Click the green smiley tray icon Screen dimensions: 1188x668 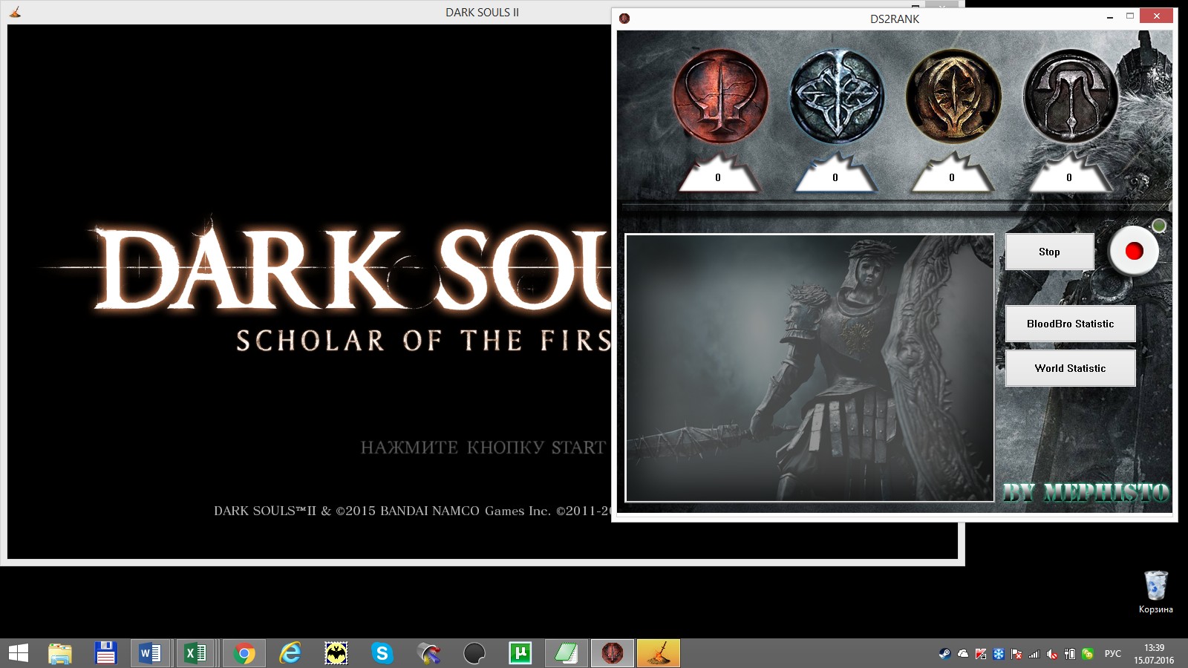1088,654
